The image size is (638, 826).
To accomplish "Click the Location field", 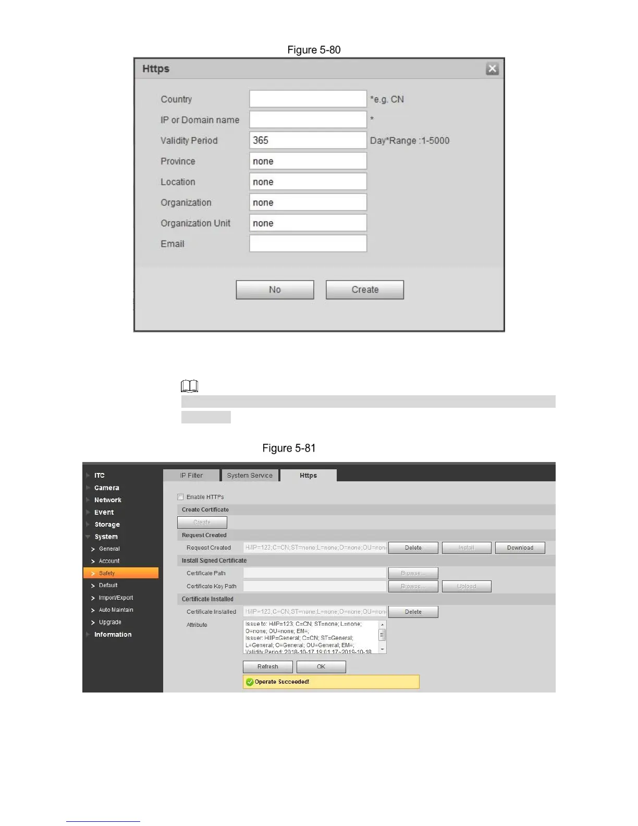I will point(308,181).
